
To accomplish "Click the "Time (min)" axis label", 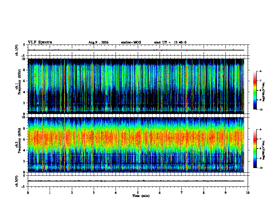I will coord(141,196).
